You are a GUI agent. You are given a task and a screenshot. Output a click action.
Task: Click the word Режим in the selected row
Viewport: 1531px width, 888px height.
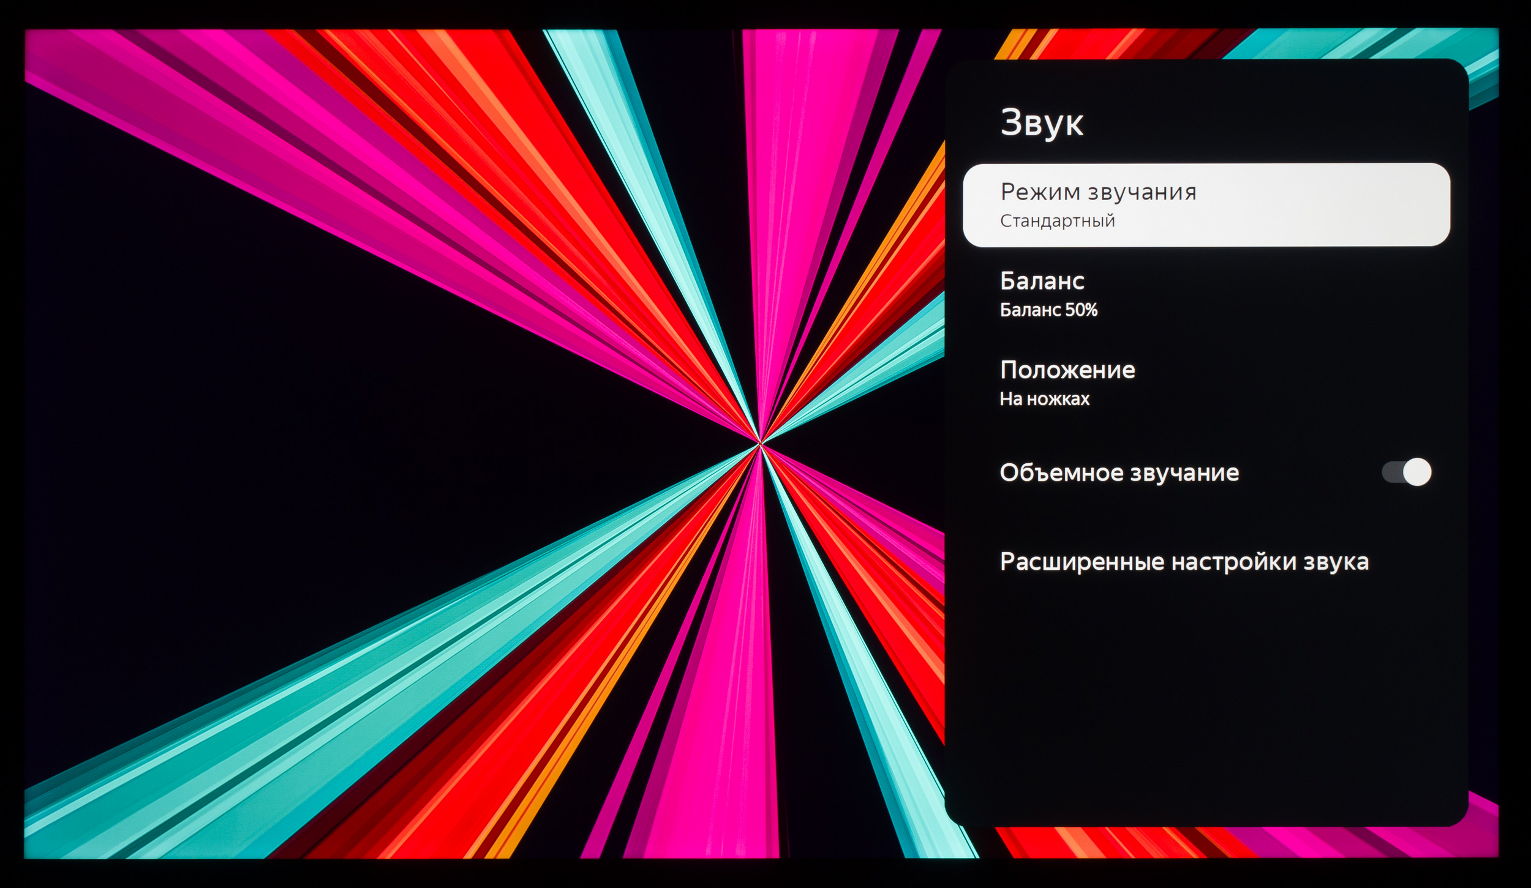[1040, 192]
